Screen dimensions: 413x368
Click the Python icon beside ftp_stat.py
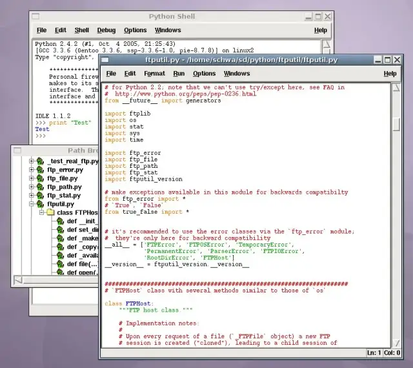[40, 195]
